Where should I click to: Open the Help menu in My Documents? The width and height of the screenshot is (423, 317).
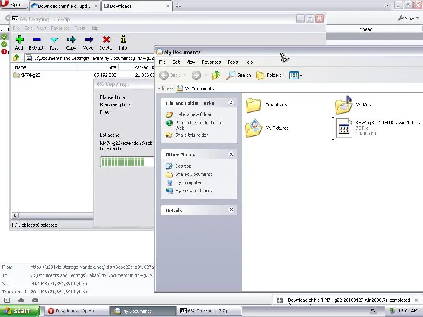248,62
